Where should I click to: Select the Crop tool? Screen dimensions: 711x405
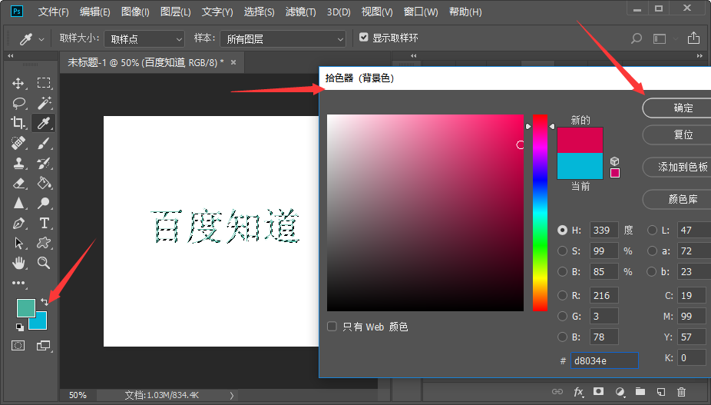coord(18,123)
